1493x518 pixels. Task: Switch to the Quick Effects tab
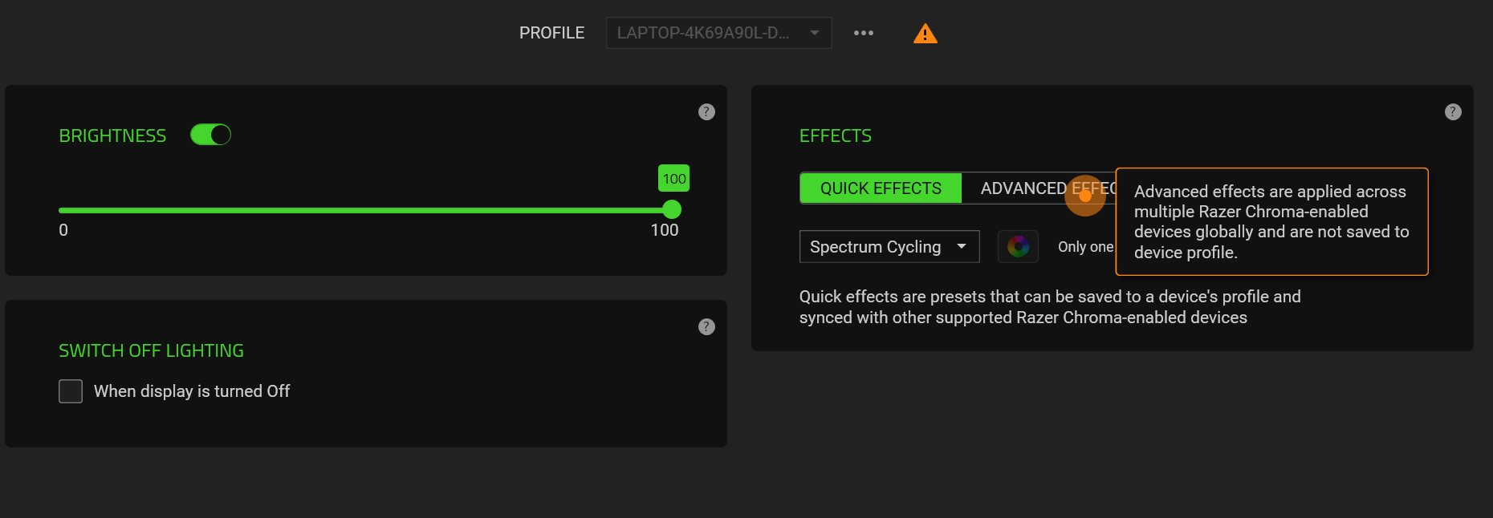881,188
